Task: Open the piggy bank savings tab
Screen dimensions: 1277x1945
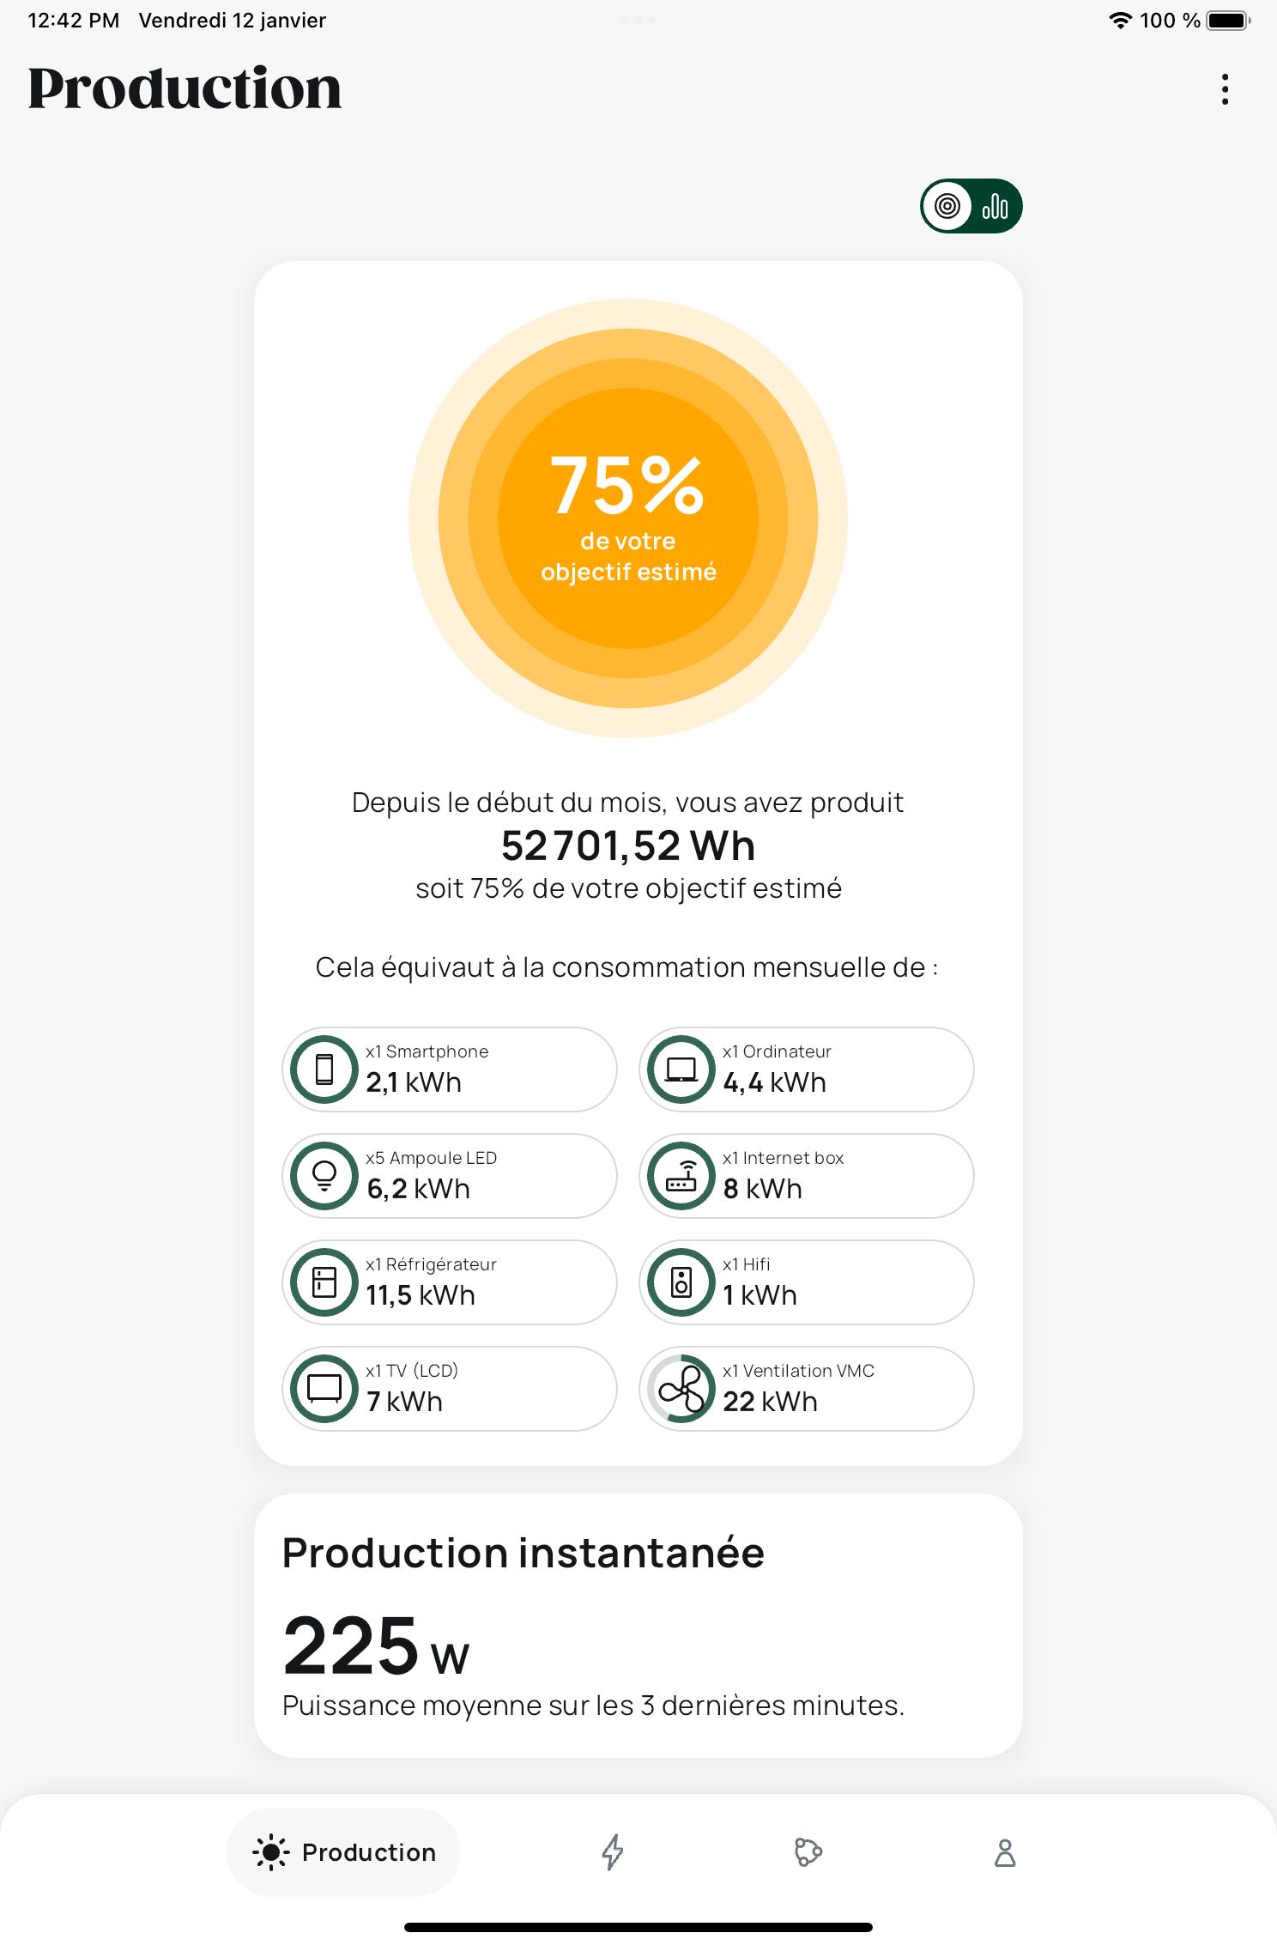Action: coord(808,1851)
